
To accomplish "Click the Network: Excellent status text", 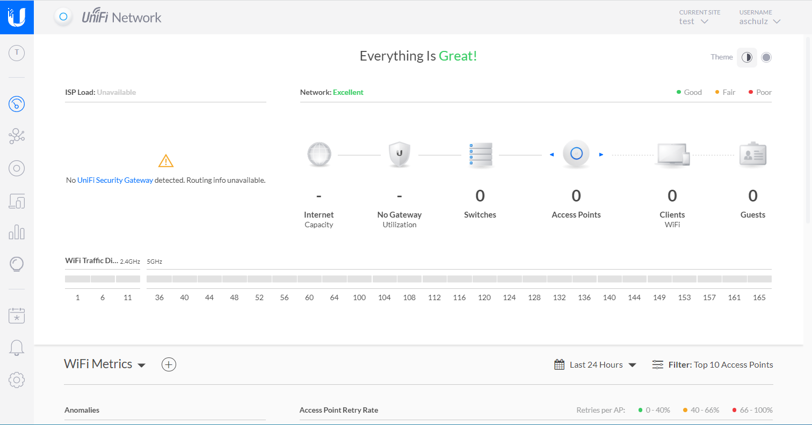I will point(332,92).
